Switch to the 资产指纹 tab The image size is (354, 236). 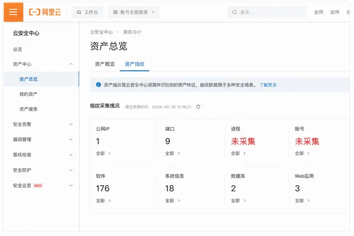pyautogui.click(x=135, y=64)
